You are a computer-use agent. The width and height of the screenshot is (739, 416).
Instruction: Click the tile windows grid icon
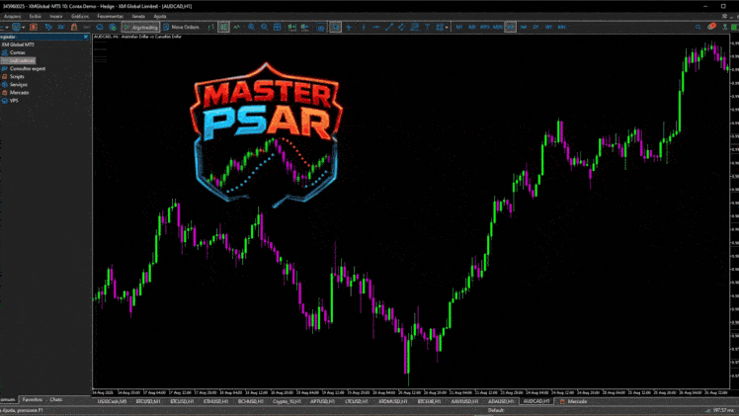coord(277,27)
